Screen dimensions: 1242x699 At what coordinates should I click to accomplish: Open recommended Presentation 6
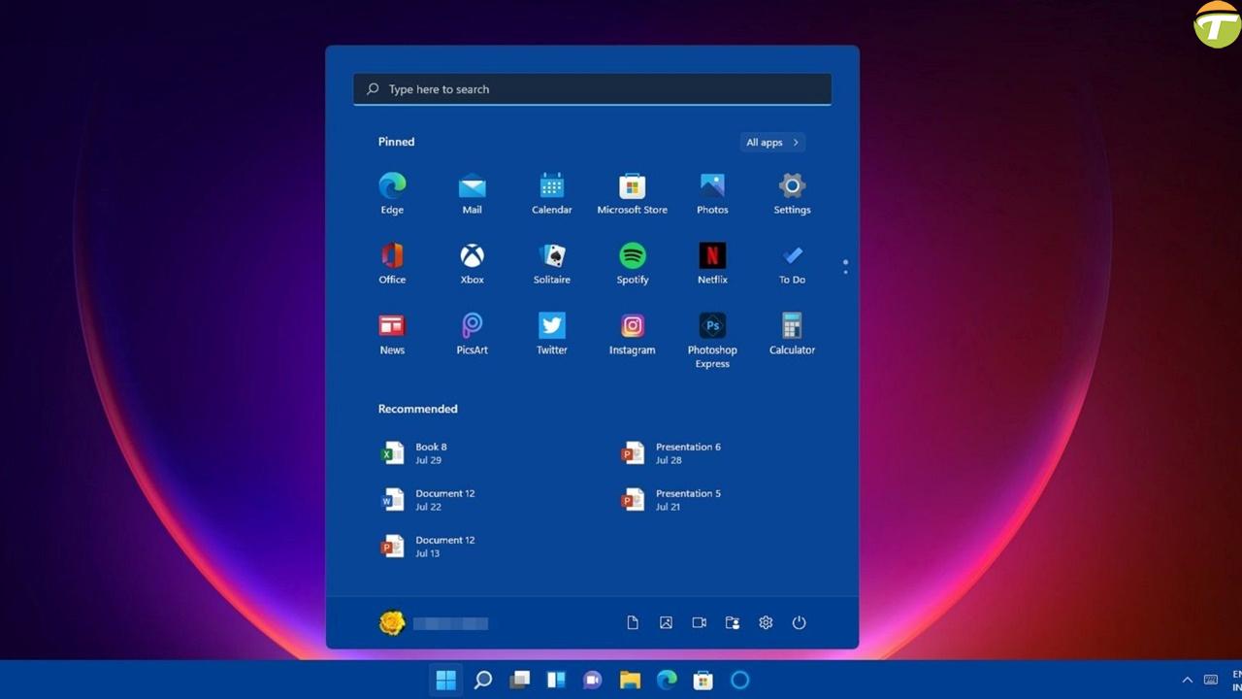[671, 453]
